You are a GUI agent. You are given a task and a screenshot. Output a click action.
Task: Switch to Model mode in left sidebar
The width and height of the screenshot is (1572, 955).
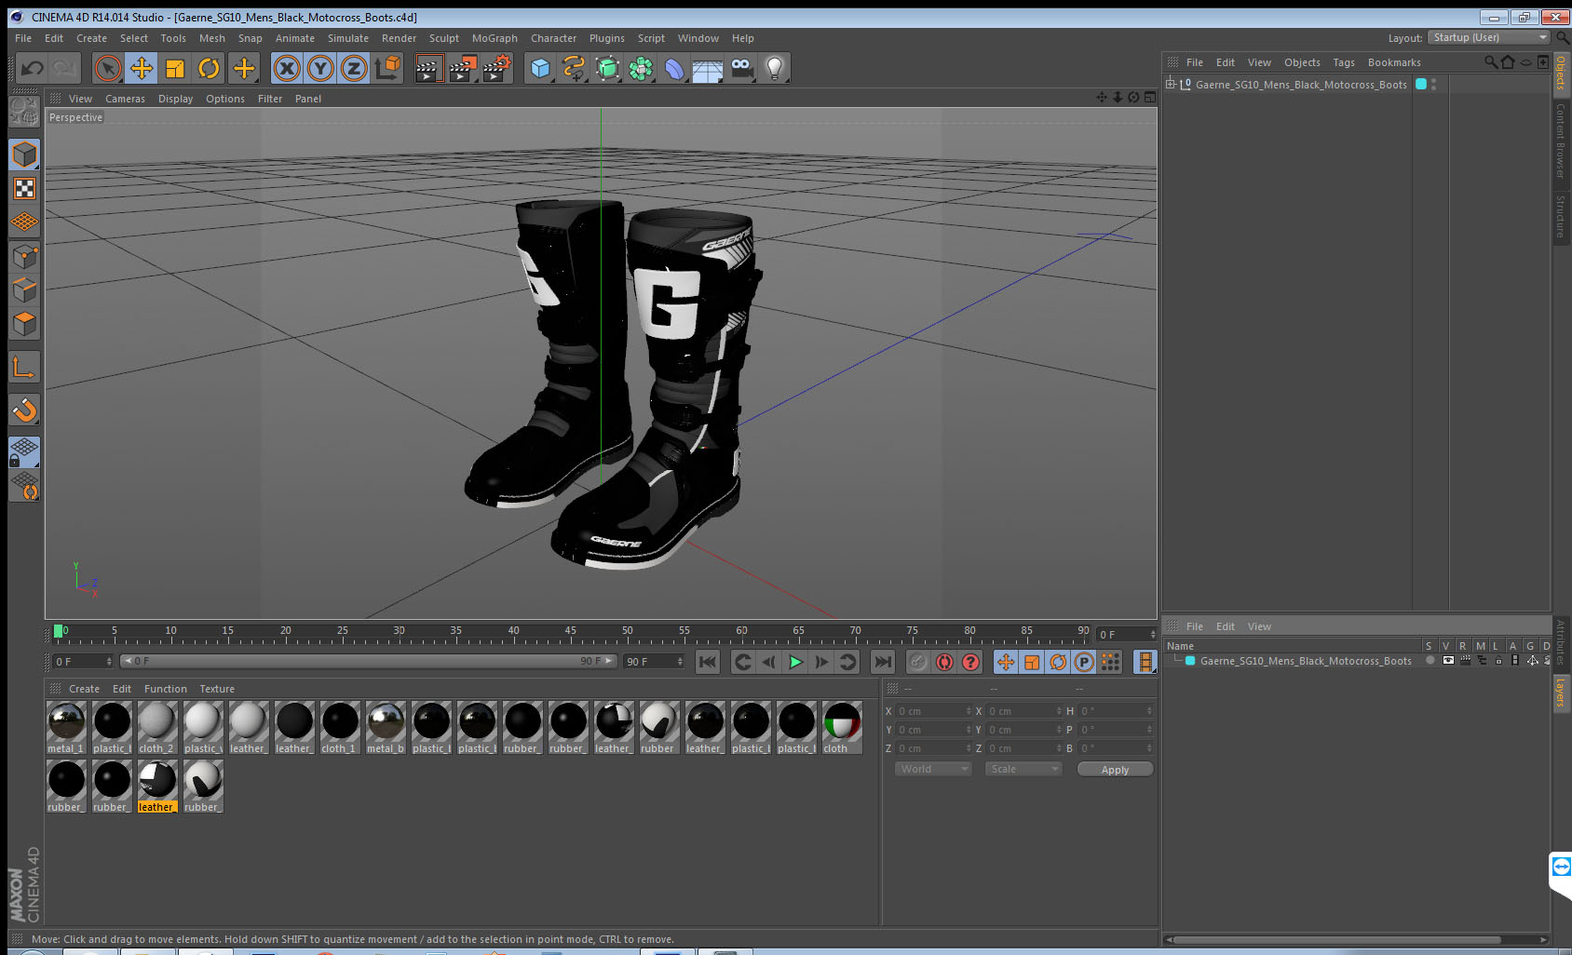25,155
